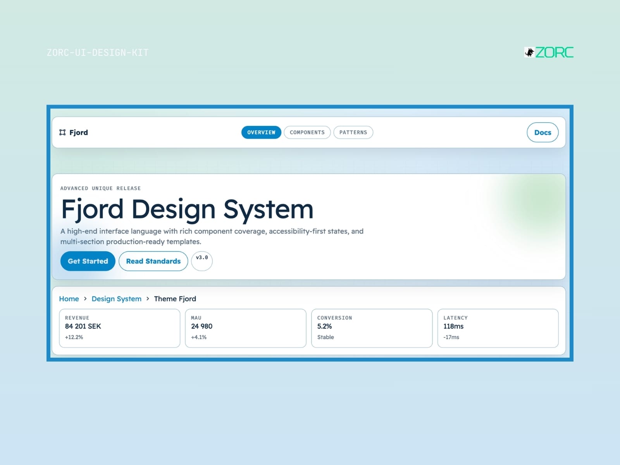Click the +12.2% revenue change
The height and width of the screenshot is (465, 620).
click(74, 337)
